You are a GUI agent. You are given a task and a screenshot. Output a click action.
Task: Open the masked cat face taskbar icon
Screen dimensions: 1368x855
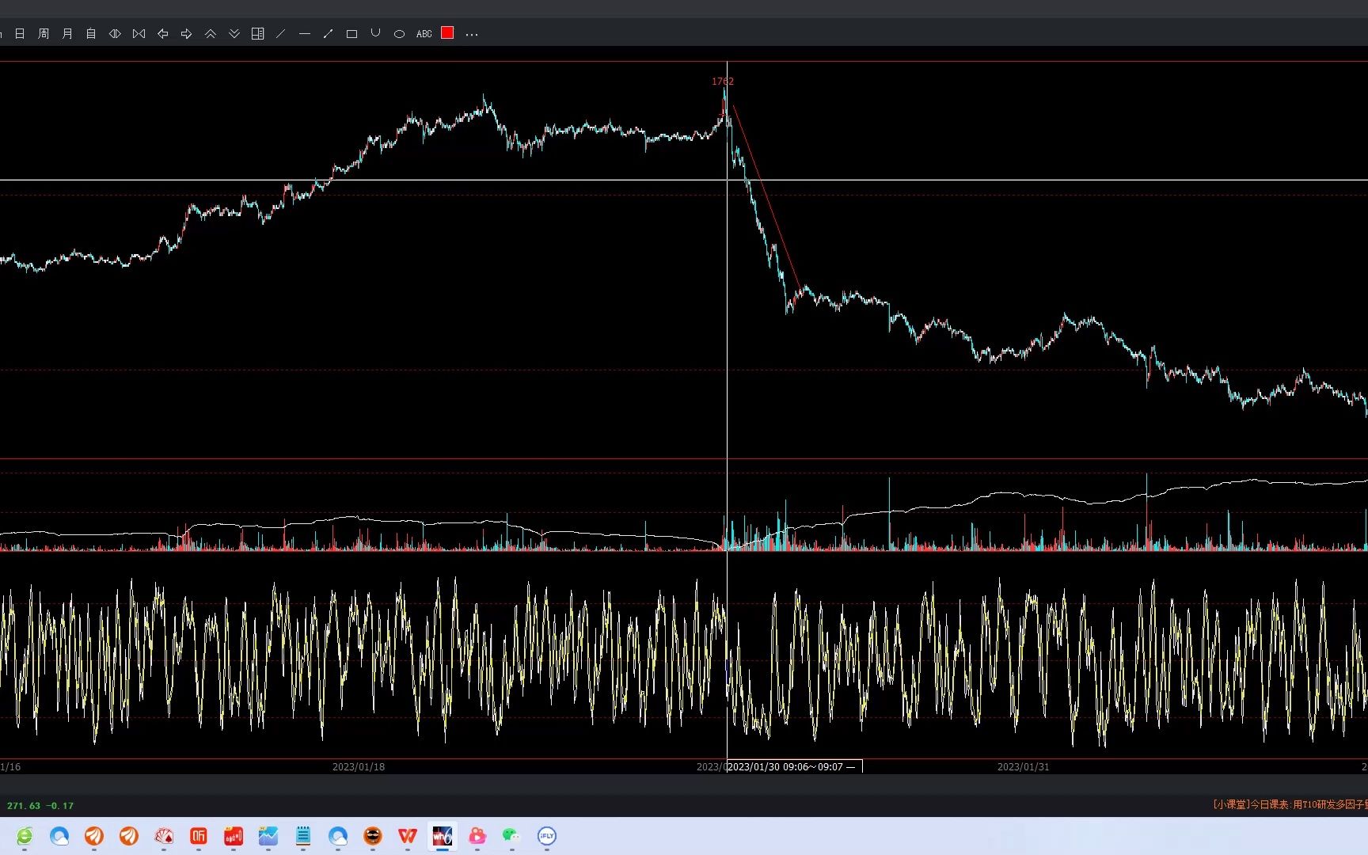(373, 836)
